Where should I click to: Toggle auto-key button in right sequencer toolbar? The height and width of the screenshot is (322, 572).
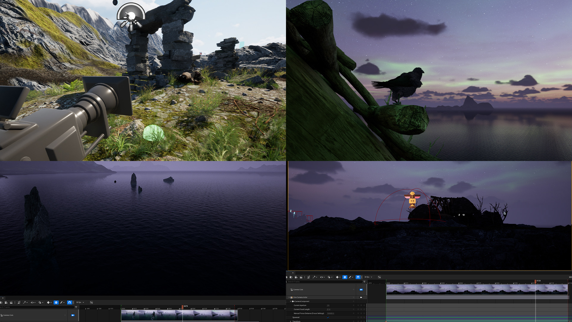[345, 277]
